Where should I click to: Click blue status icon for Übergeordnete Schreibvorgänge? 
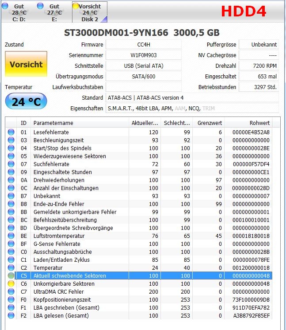11,228
